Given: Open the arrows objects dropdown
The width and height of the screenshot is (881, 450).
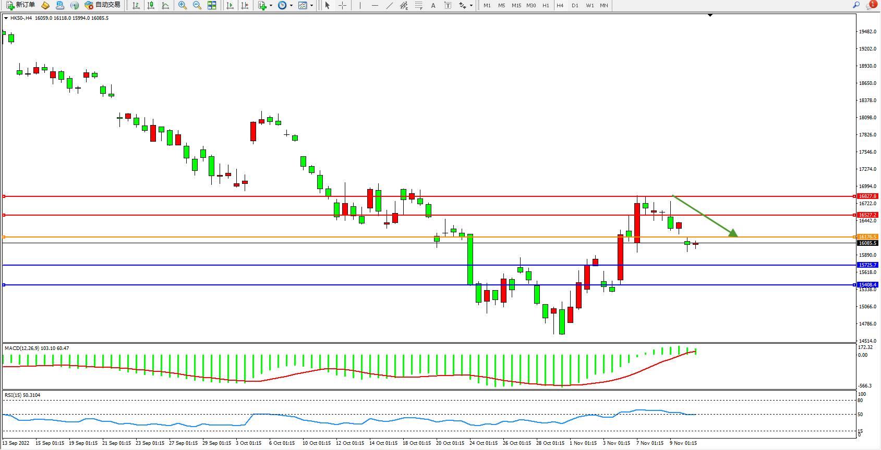Looking at the screenshot, I should tap(471, 6).
